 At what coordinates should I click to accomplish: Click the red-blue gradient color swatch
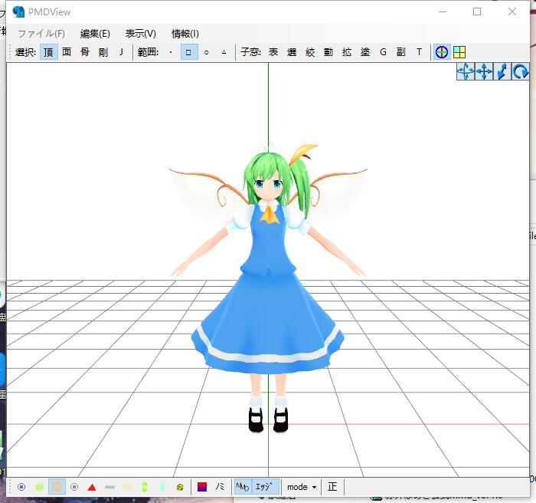(x=202, y=487)
